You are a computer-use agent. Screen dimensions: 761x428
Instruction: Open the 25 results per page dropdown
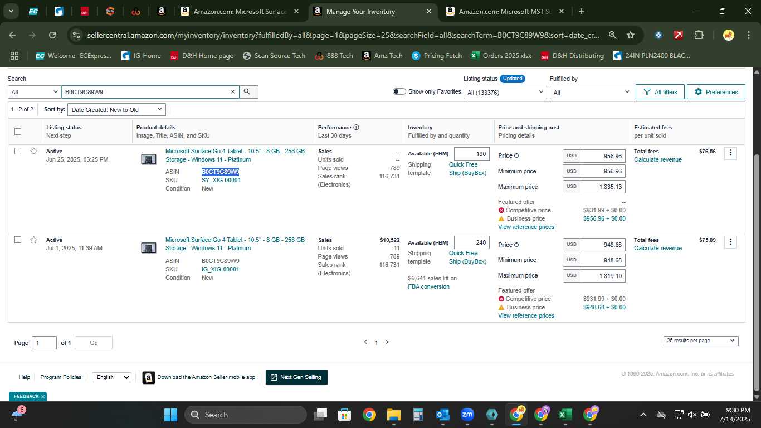tap(701, 341)
